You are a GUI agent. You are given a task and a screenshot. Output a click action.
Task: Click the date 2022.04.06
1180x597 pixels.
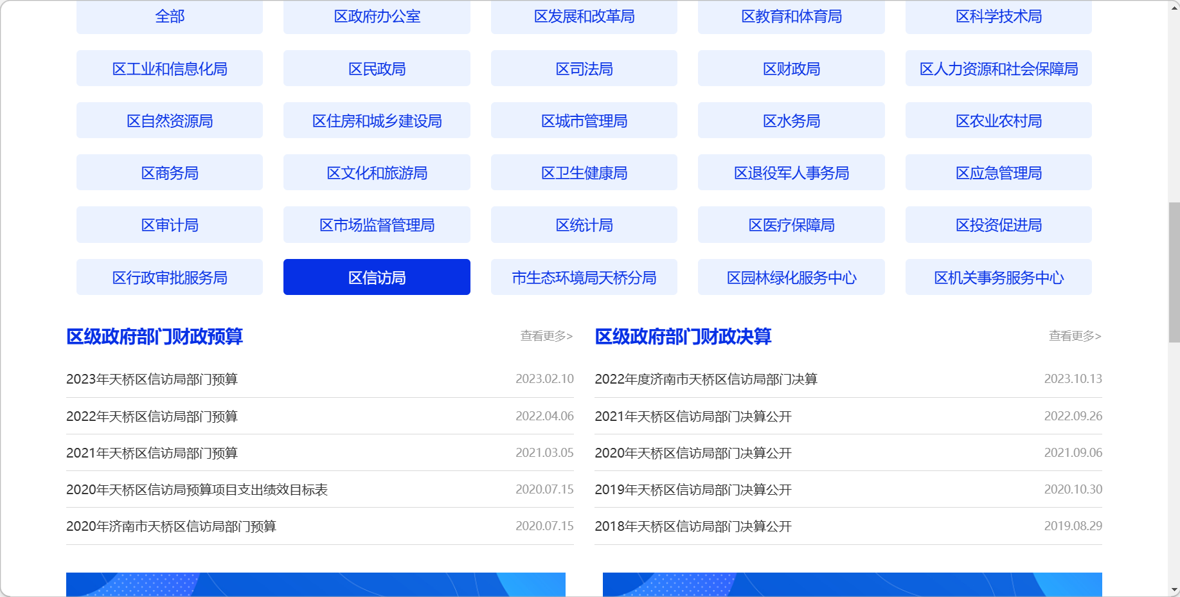pyautogui.click(x=544, y=416)
